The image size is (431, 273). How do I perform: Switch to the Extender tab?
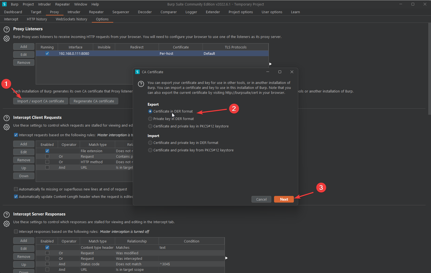pos(213,12)
